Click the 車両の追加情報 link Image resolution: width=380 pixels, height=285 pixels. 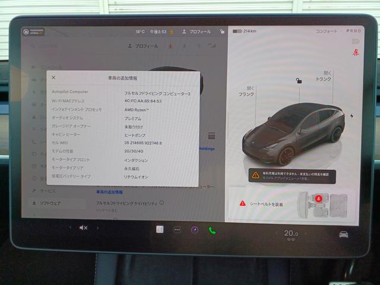coord(109,192)
